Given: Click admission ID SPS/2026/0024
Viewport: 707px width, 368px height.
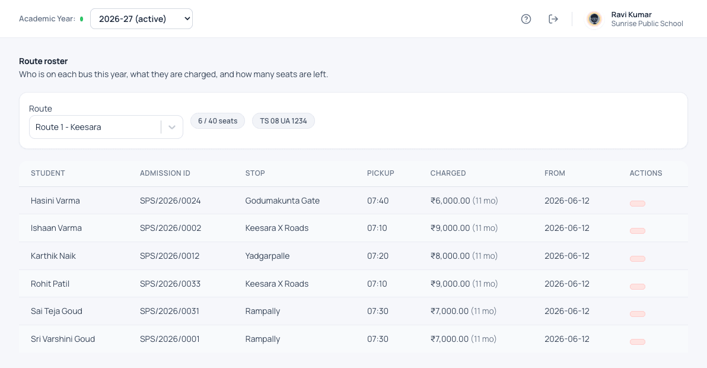Looking at the screenshot, I should [x=170, y=201].
